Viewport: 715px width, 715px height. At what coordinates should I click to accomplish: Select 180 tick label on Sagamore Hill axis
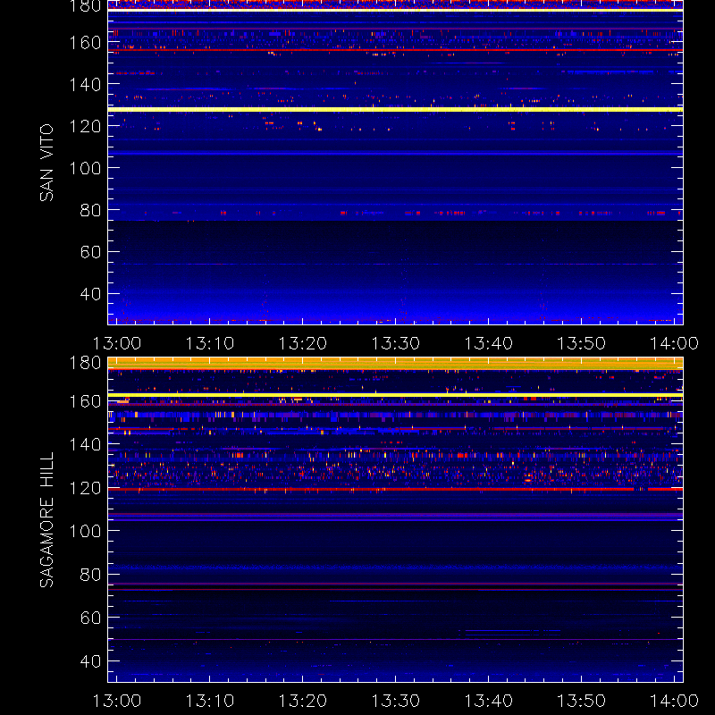pos(85,363)
